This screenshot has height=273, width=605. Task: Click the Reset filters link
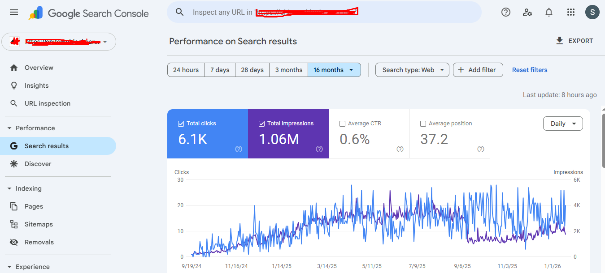coord(530,70)
